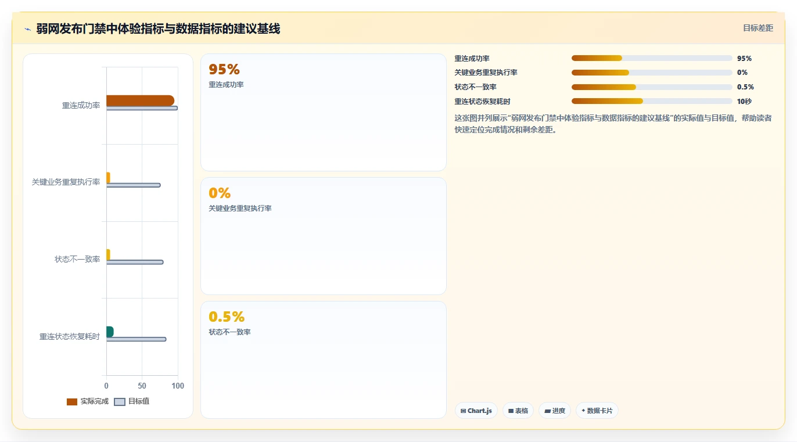
Task: Click the 关键业务重复执行率 target bar in chart
Action: 133,185
